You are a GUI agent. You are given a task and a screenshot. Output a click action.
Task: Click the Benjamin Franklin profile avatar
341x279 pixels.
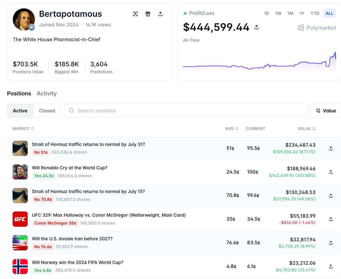pos(24,19)
